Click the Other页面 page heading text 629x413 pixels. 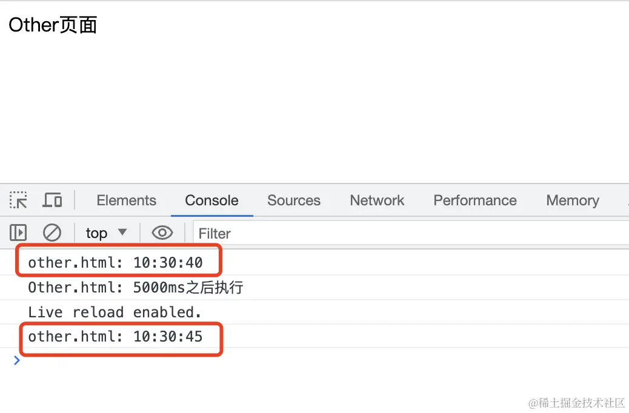pos(53,25)
